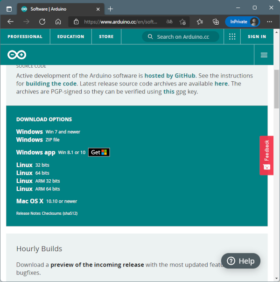This screenshot has width=280, height=282.
Task: Add page to favorites star icon
Action: pyautogui.click(x=182, y=22)
